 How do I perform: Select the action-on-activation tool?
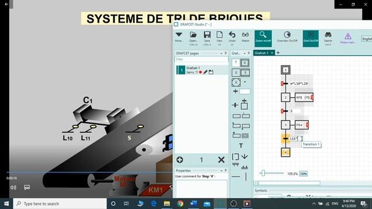237,125
